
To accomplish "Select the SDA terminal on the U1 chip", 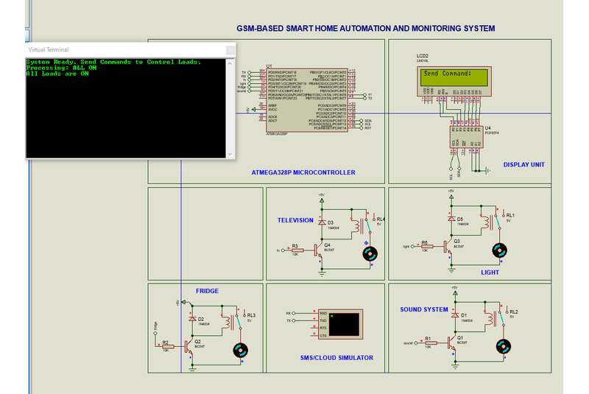I will coord(361,121).
